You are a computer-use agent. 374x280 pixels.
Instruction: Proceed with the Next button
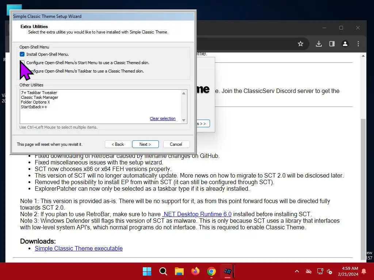pos(145,144)
